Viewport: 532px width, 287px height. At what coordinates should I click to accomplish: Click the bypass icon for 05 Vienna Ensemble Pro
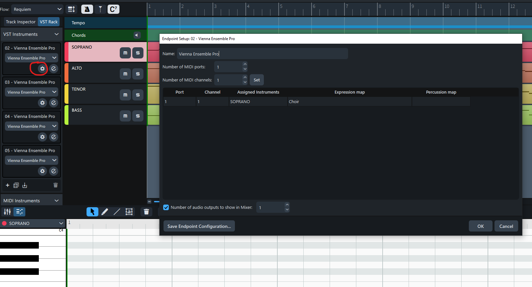point(54,171)
